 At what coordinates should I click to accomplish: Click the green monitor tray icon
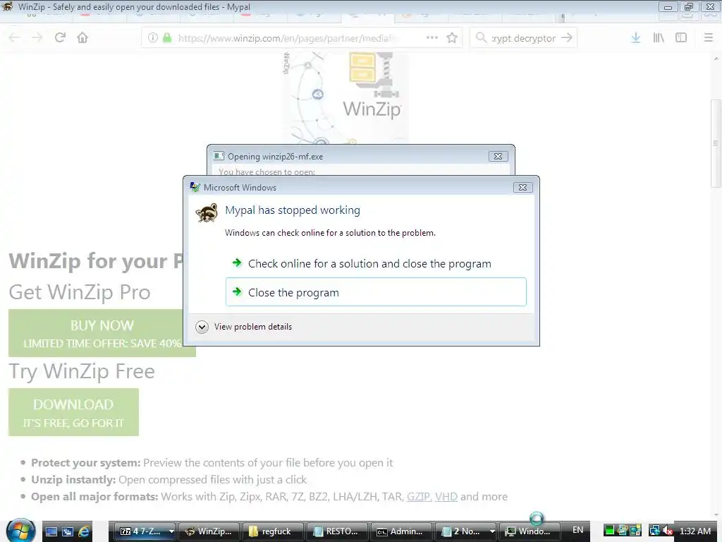tap(609, 531)
